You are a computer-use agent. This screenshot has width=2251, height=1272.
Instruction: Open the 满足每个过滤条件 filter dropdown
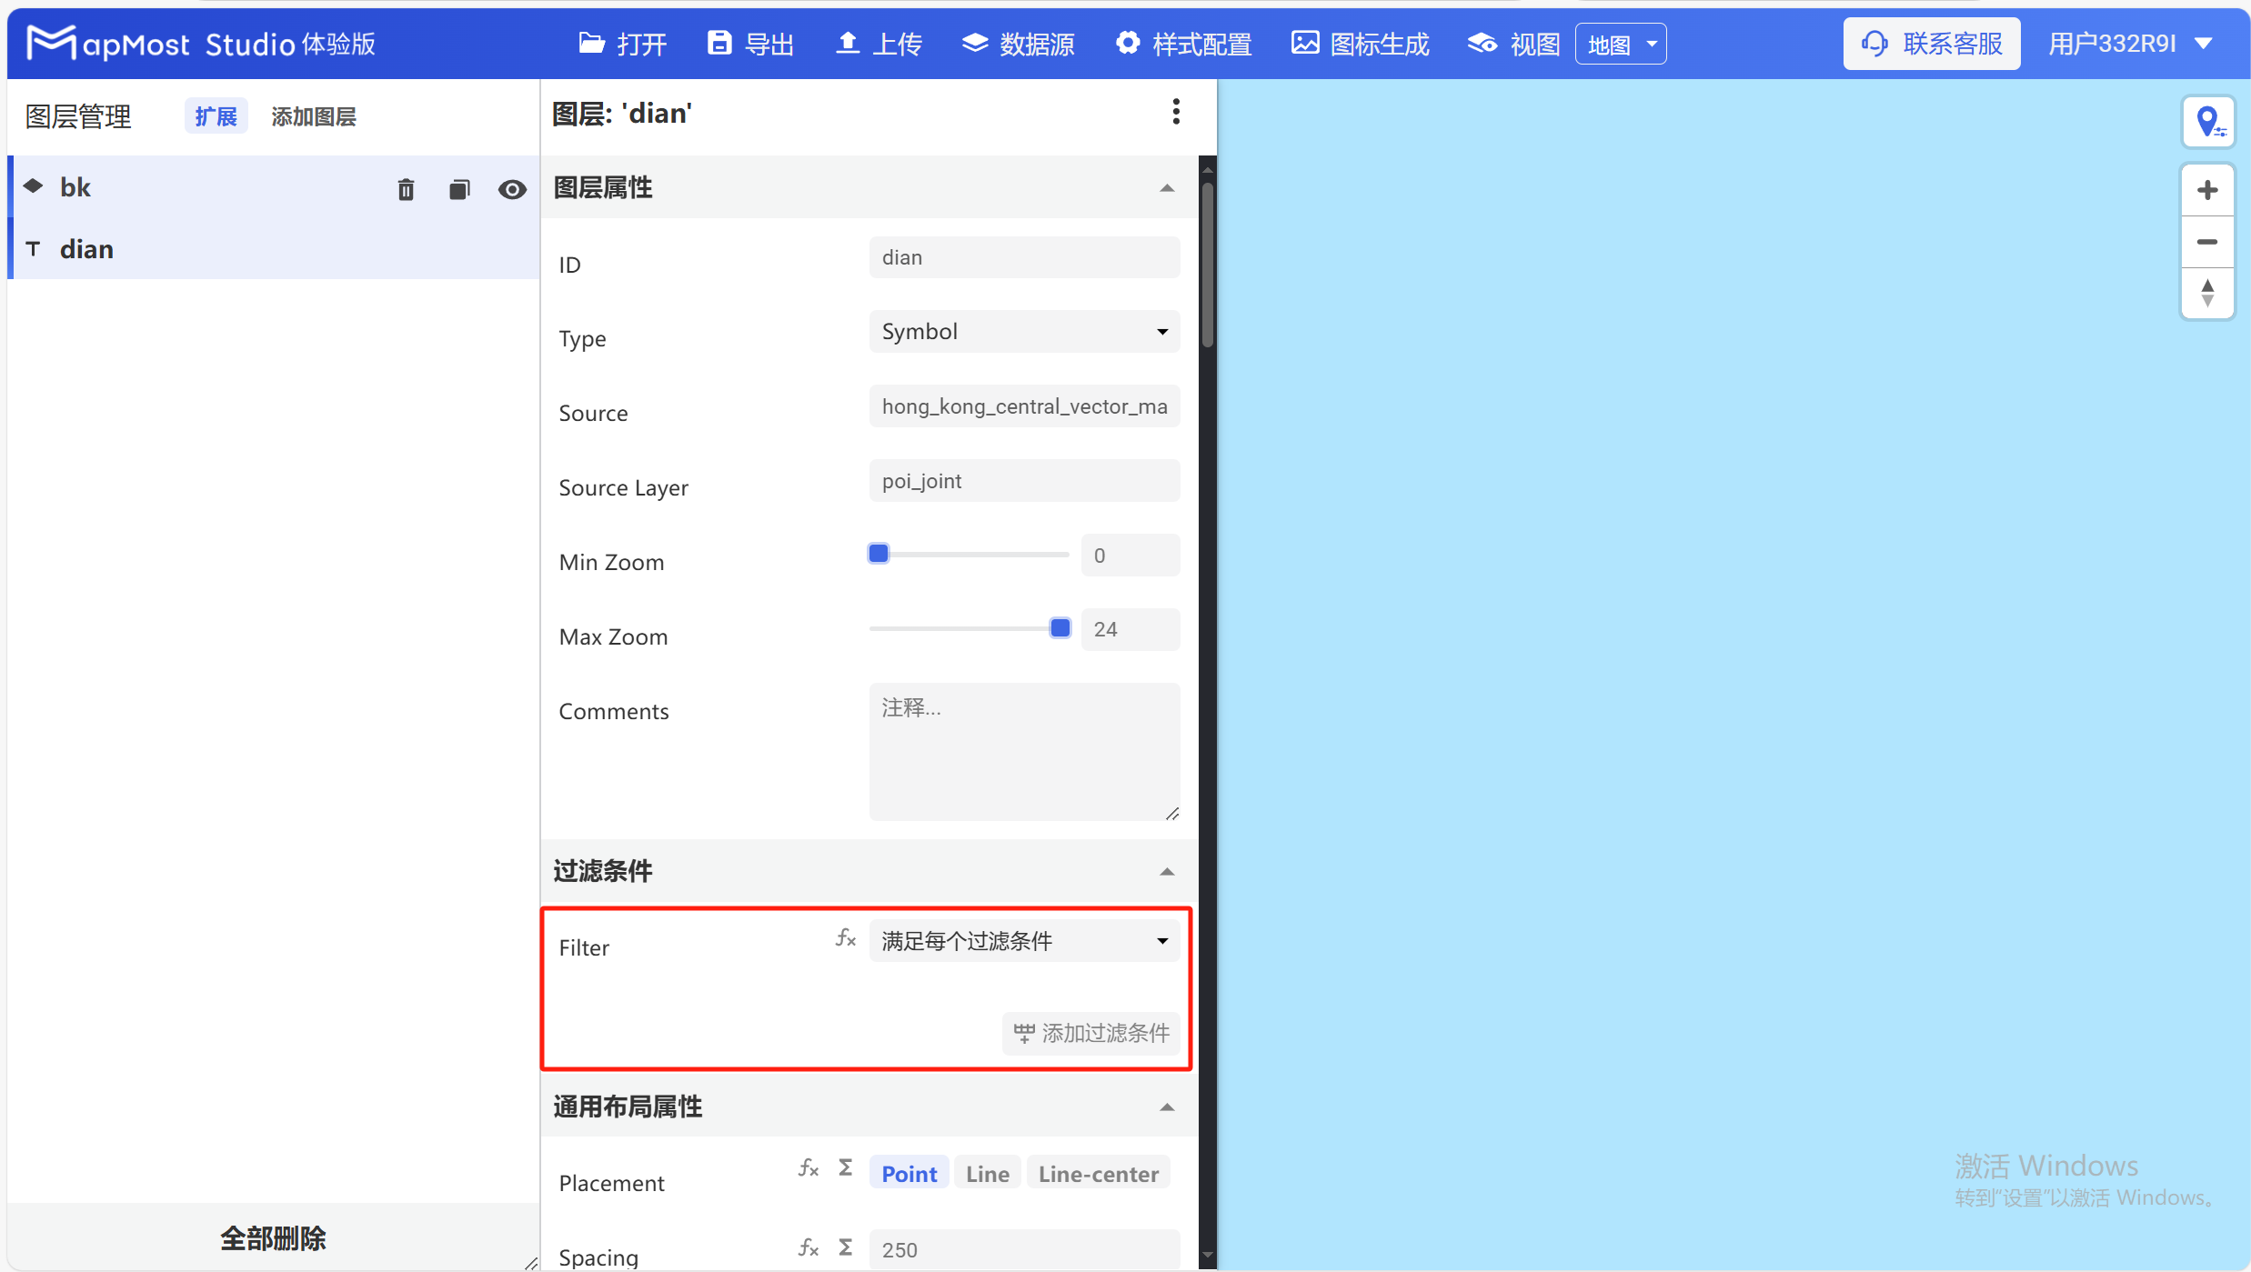pos(1023,940)
